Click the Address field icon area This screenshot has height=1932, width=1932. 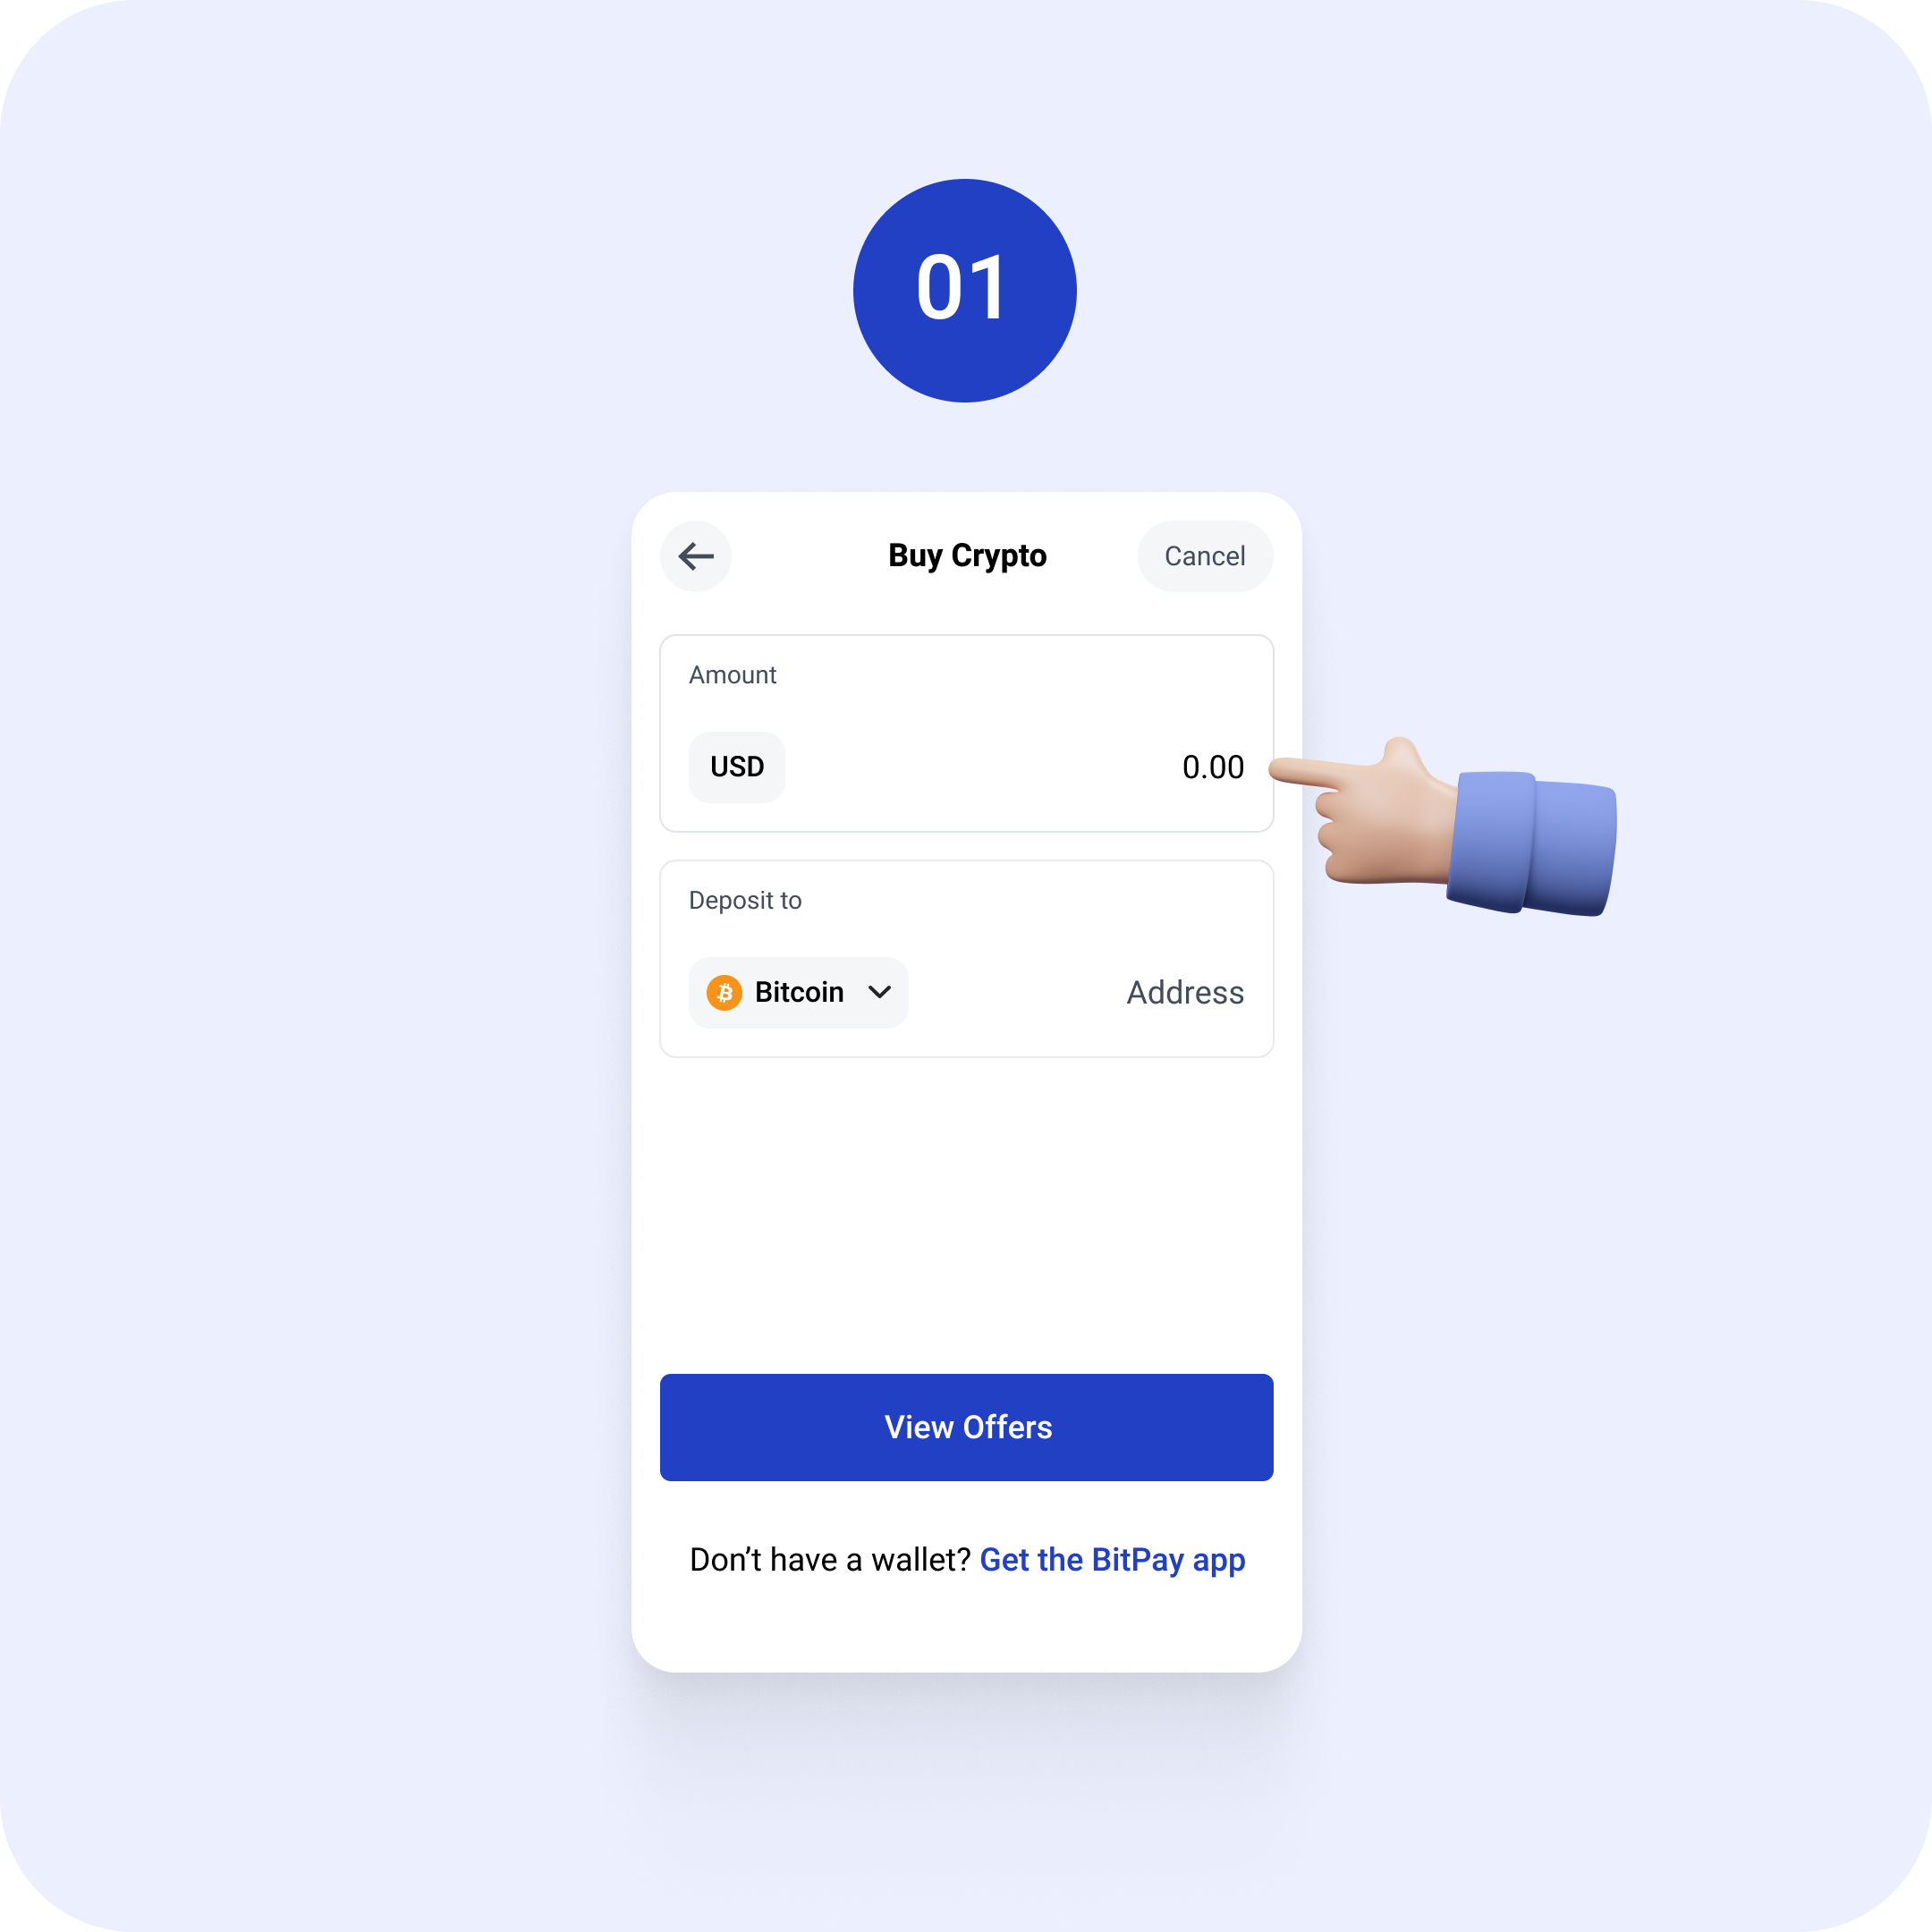click(x=1183, y=989)
